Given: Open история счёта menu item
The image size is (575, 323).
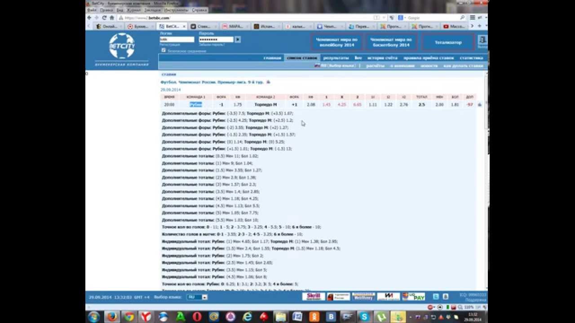Looking at the screenshot, I should tap(382, 58).
